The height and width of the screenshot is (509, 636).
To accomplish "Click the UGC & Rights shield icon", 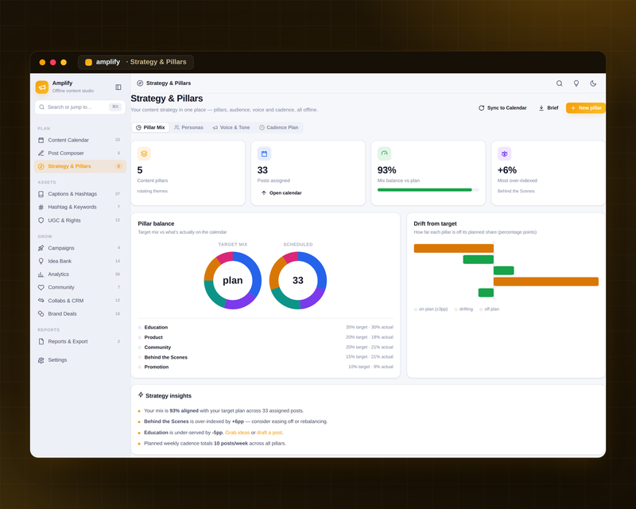I will 41,220.
